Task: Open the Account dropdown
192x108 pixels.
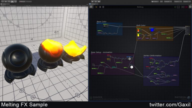Action: (168, 1)
